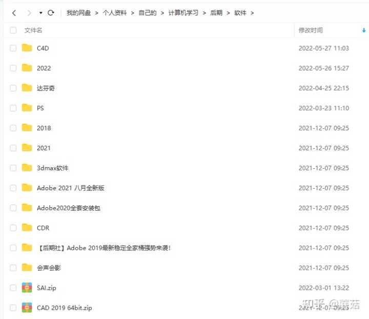Click the CDR folder icon
The width and height of the screenshot is (369, 319).
tap(27, 227)
